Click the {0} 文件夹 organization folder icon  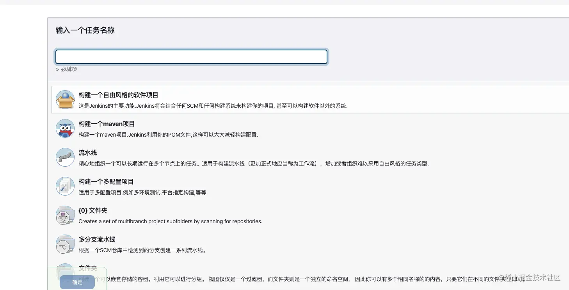(x=65, y=215)
